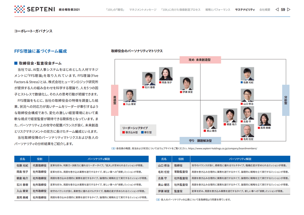Click left table 氏名 header

(22, 159)
